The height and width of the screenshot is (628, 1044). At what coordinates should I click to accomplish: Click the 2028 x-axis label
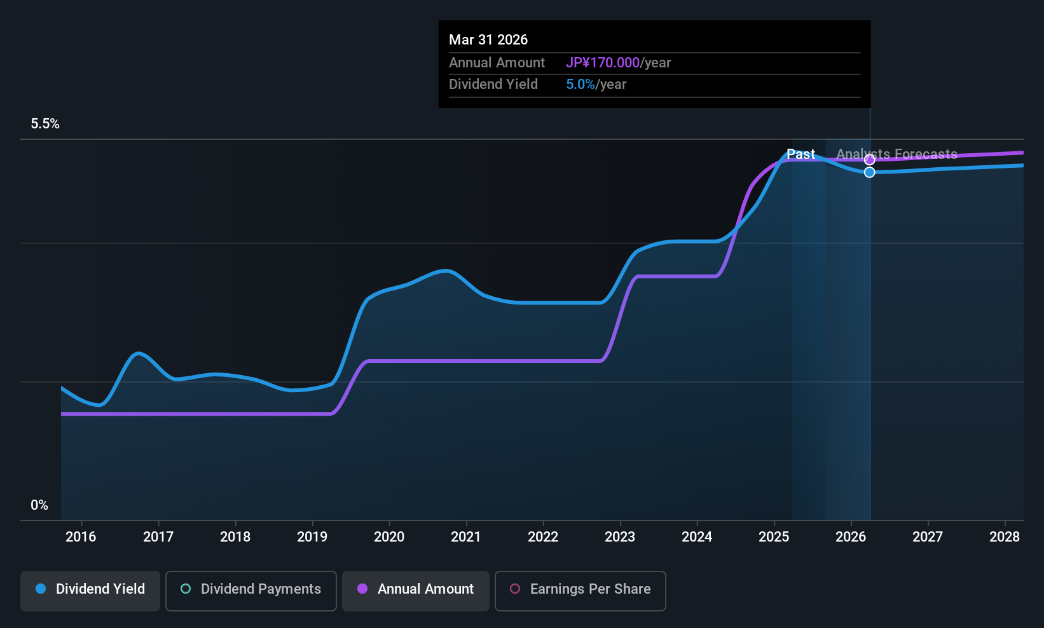coord(1005,537)
